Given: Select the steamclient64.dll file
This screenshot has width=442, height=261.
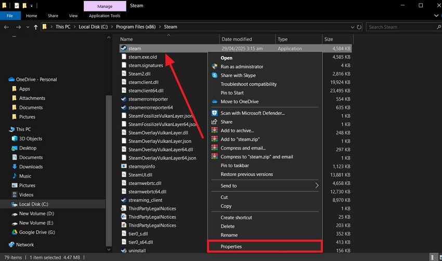Looking at the screenshot, I should tap(146, 91).
